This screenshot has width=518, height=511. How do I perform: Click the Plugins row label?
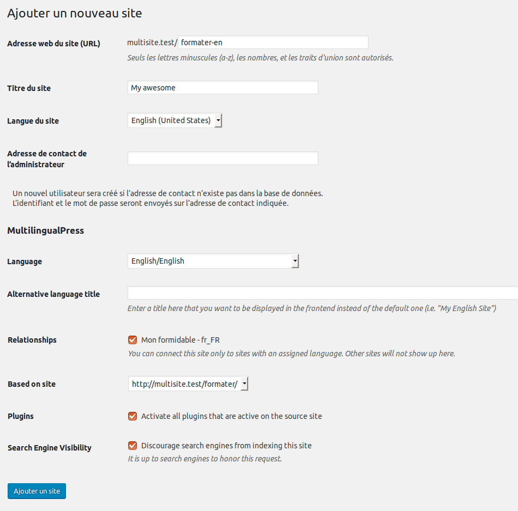click(x=21, y=416)
